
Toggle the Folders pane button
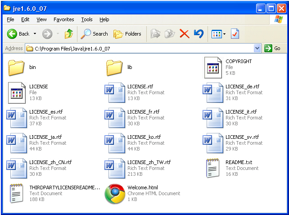(x=127, y=34)
